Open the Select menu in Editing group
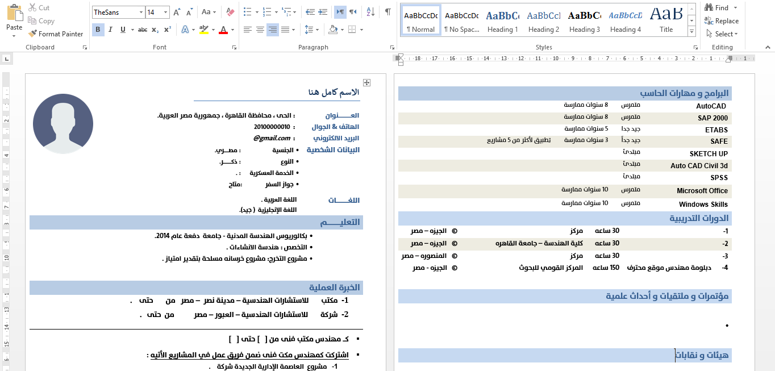This screenshot has height=371, width=775. 722,34
